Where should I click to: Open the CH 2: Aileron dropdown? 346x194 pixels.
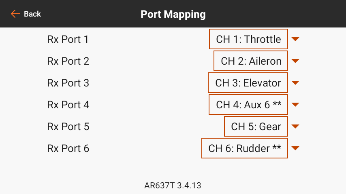coord(251,61)
